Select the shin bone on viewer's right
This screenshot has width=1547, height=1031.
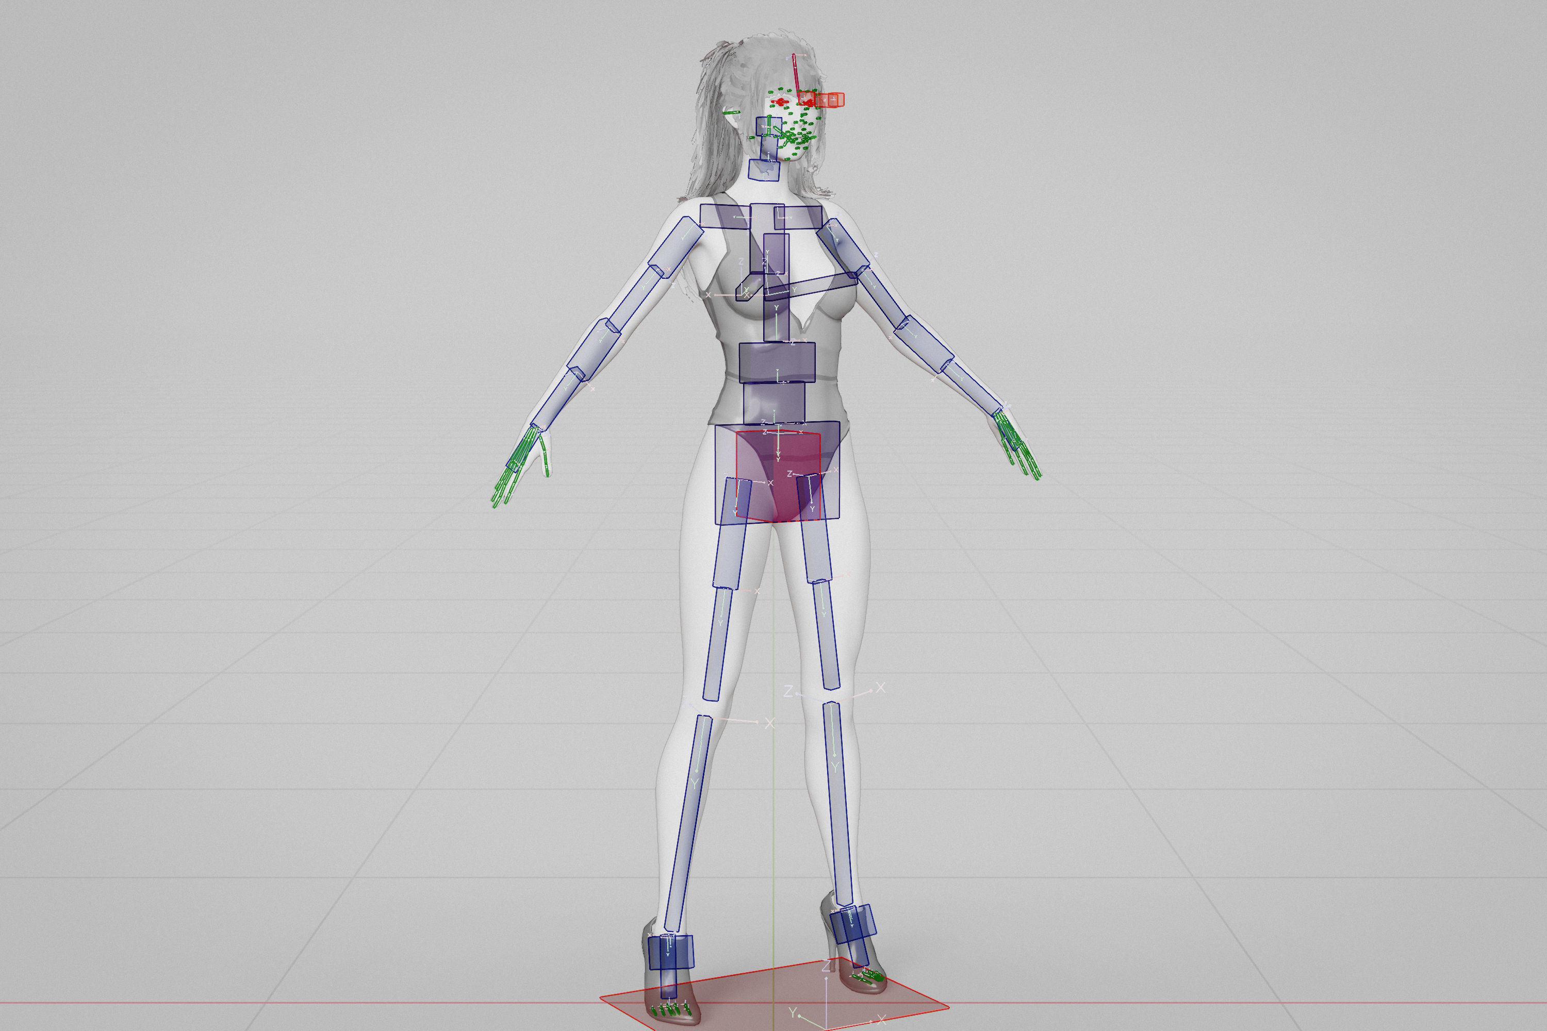coord(838,805)
